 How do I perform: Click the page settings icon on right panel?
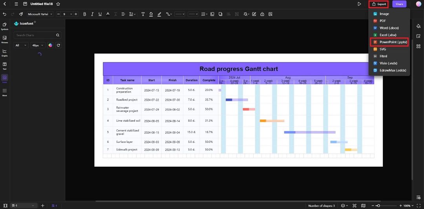pyautogui.click(x=419, y=36)
